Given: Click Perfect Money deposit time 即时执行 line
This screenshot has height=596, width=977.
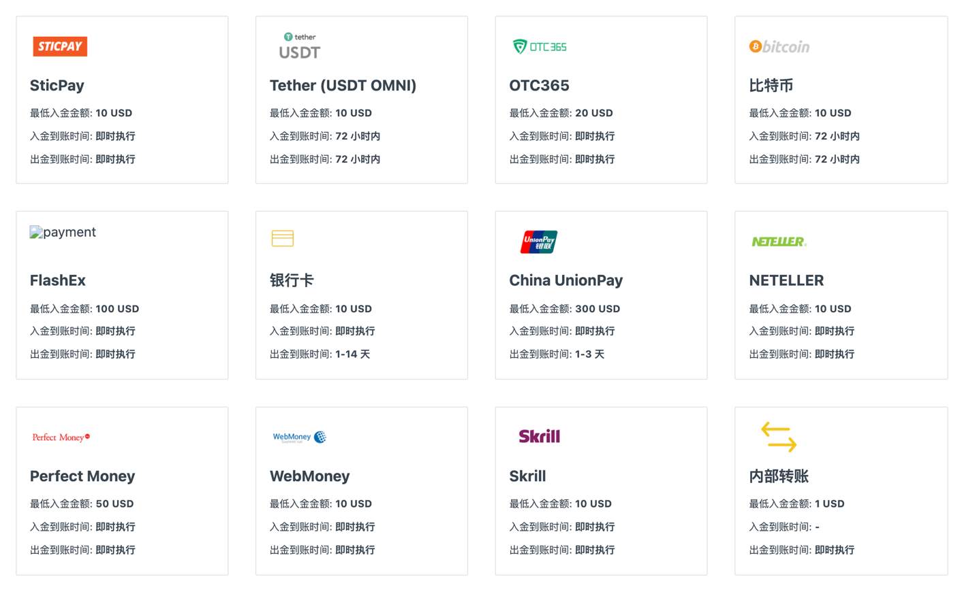Looking at the screenshot, I should tap(82, 527).
